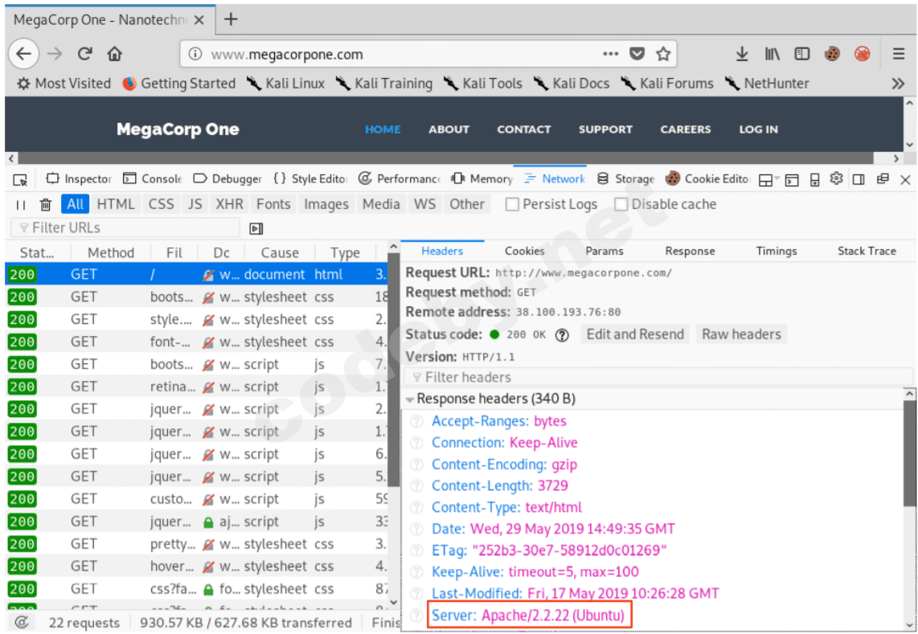Toggle the network details pane icon
The height and width of the screenshot is (634, 918).
click(x=256, y=228)
